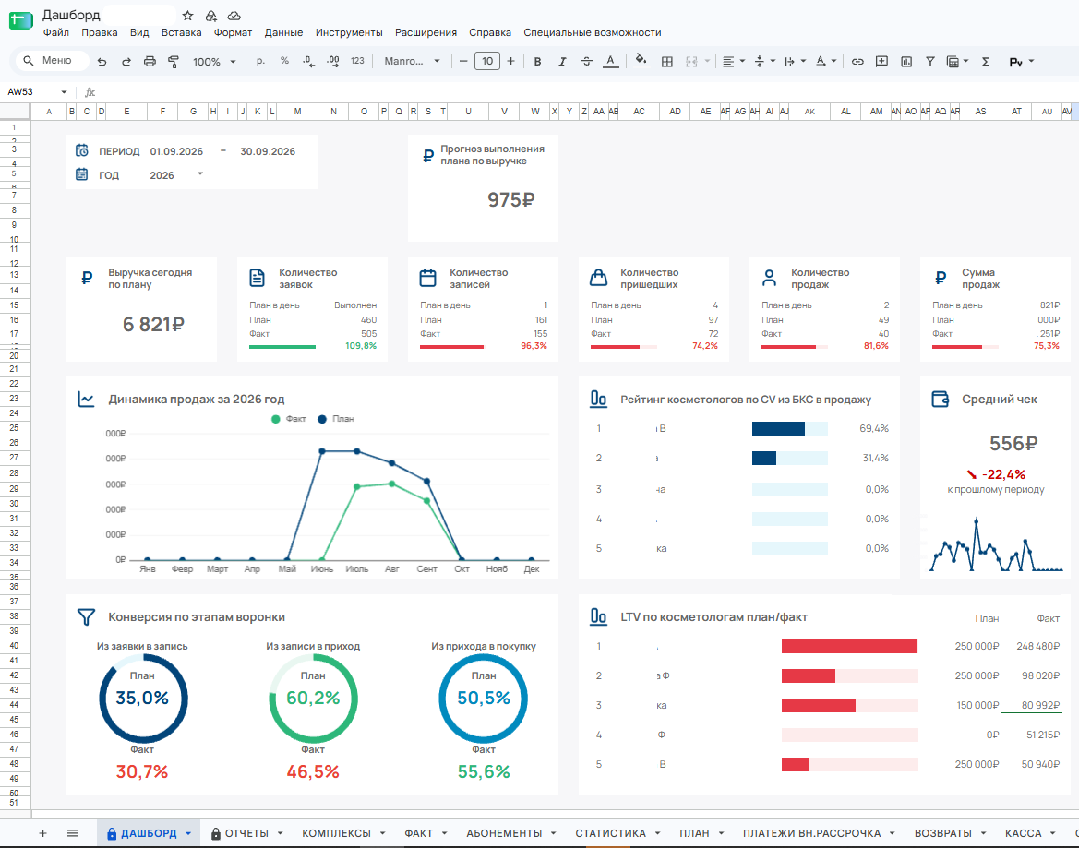Open the name box dropdown next to AW53
The width and height of the screenshot is (1079, 848).
pos(64,91)
